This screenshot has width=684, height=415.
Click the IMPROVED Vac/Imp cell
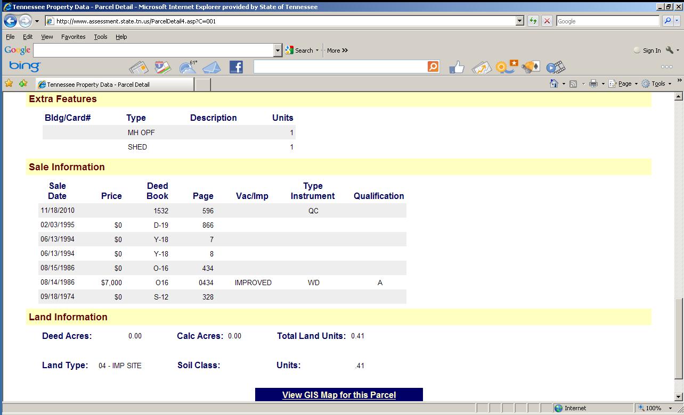click(253, 283)
